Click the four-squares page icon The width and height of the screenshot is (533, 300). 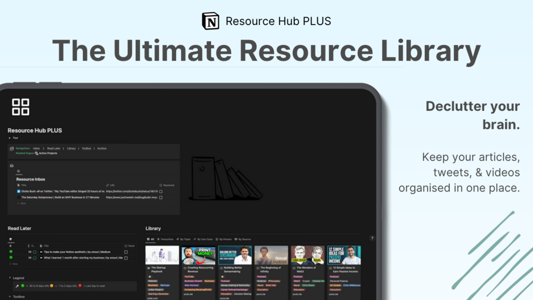(20, 107)
